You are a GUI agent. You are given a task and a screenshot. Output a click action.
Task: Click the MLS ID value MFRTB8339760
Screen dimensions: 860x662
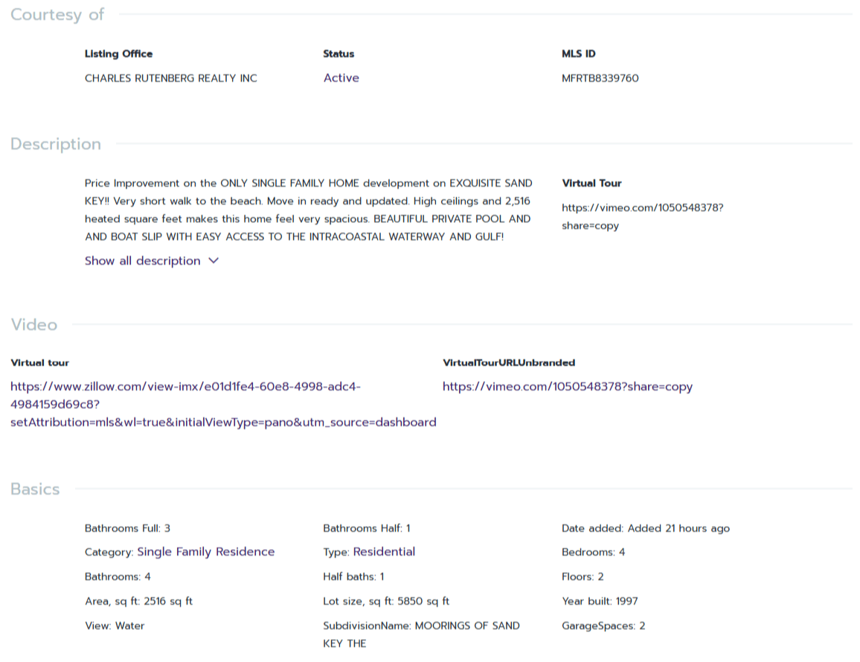(600, 78)
